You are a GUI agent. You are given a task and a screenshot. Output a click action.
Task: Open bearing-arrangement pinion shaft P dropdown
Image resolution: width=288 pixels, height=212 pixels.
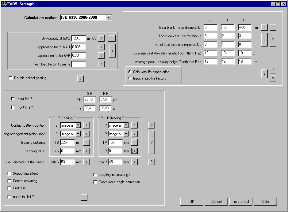point(126,134)
